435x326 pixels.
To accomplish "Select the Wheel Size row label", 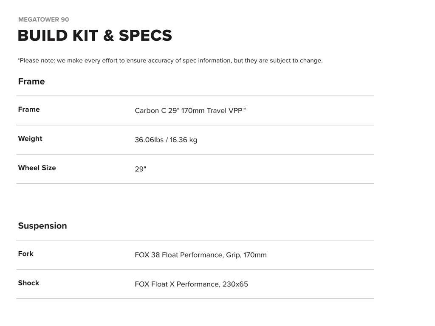I will [x=37, y=168].
